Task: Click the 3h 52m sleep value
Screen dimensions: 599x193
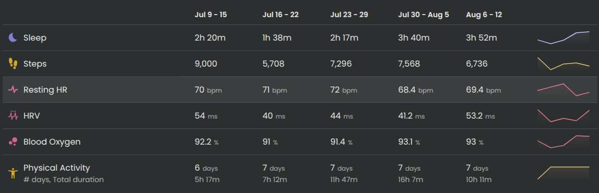Action: (x=481, y=38)
